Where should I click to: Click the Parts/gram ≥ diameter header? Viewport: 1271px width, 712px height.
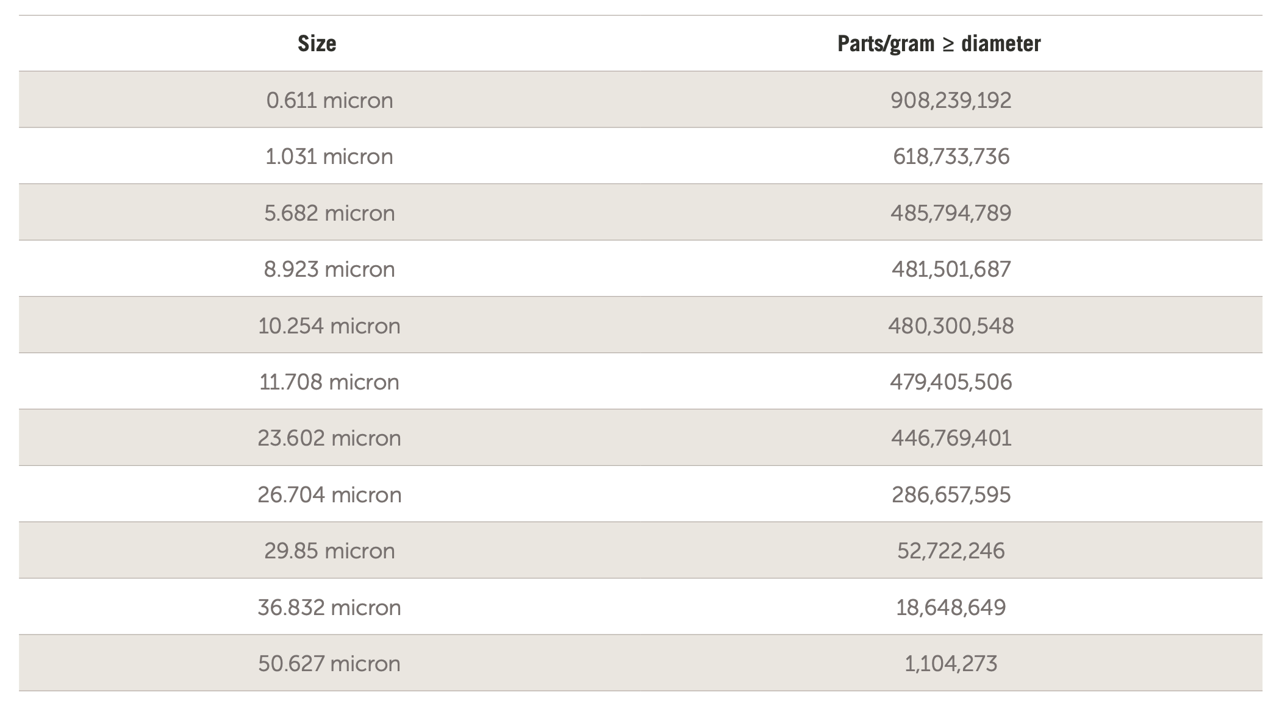click(x=939, y=43)
